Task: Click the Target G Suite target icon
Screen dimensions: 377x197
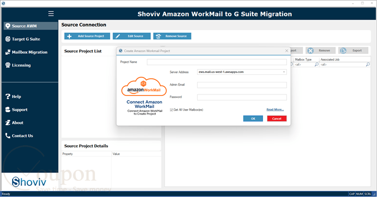Action: point(8,39)
